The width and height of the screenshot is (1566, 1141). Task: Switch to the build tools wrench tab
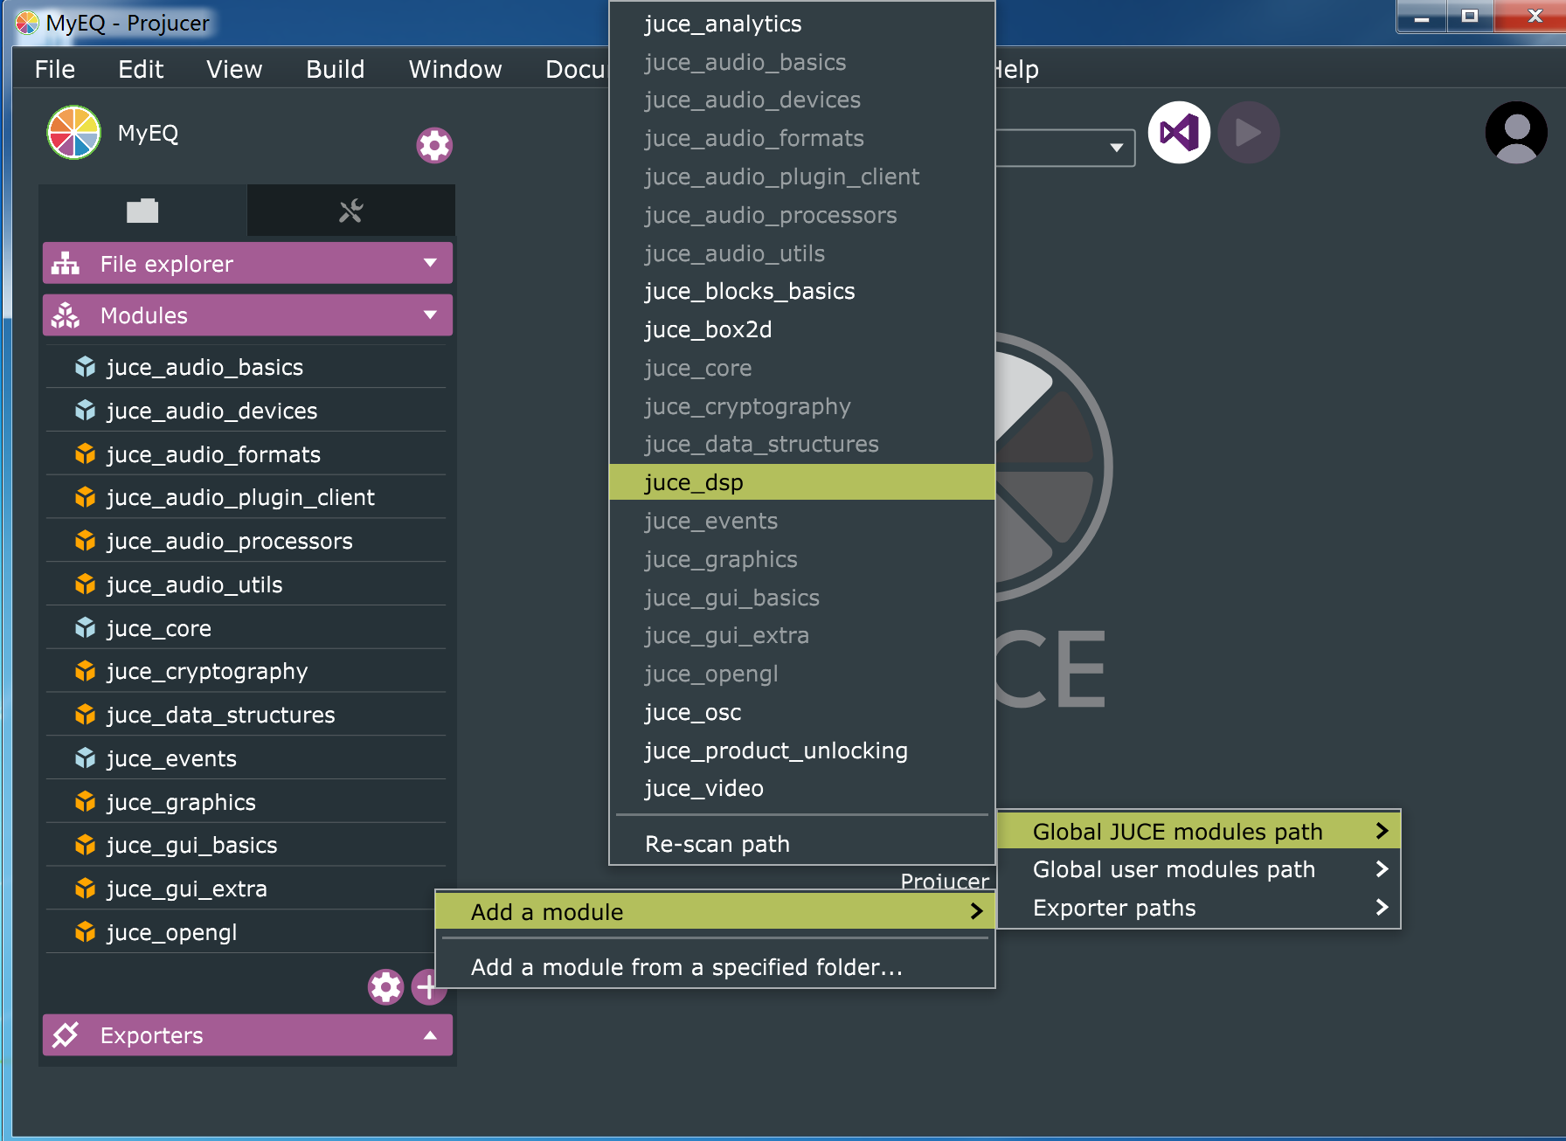tap(350, 211)
